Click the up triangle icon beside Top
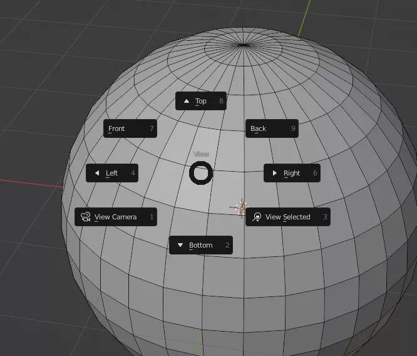Viewport: 417px width, 356px height. pos(187,101)
